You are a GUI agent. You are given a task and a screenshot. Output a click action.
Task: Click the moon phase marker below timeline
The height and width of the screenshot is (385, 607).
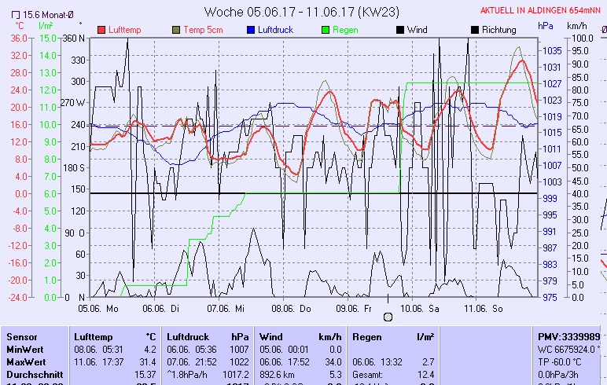pos(387,317)
